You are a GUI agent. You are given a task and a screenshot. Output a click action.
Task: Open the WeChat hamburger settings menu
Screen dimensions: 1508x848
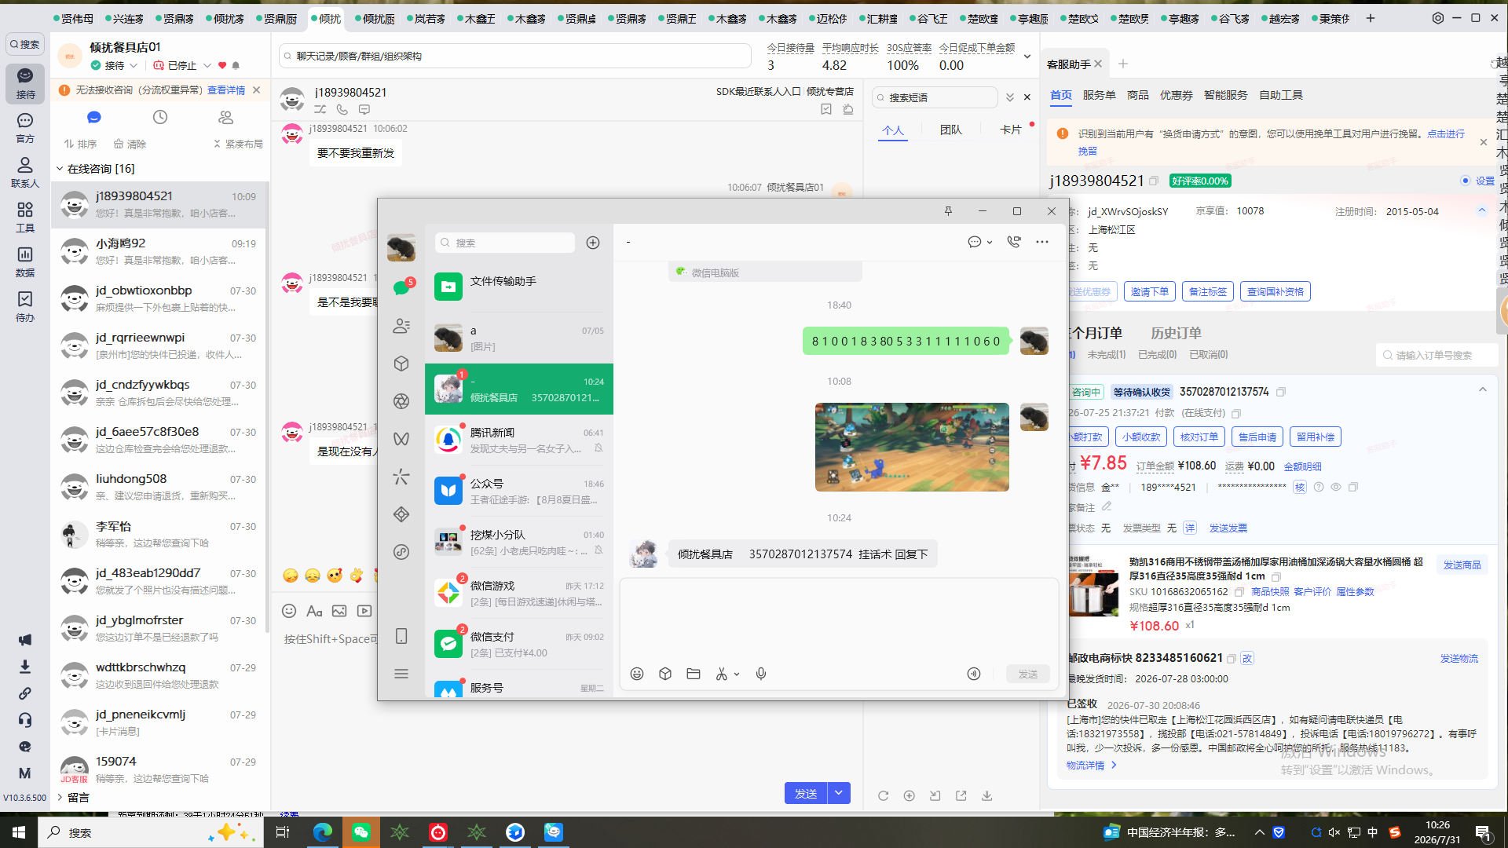401,674
